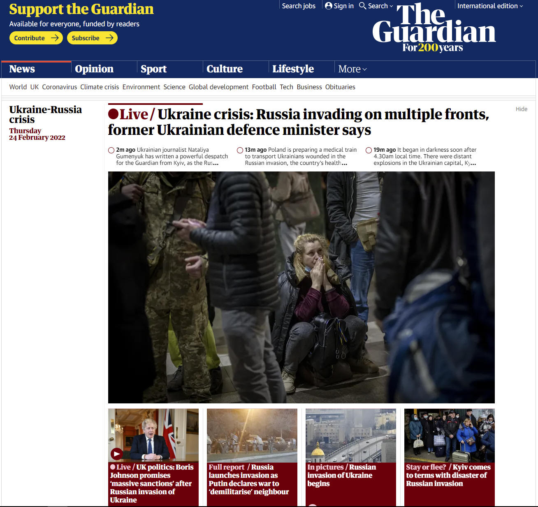Hide the Ukraine-Russia crisis section
The width and height of the screenshot is (538, 507).
click(x=522, y=109)
